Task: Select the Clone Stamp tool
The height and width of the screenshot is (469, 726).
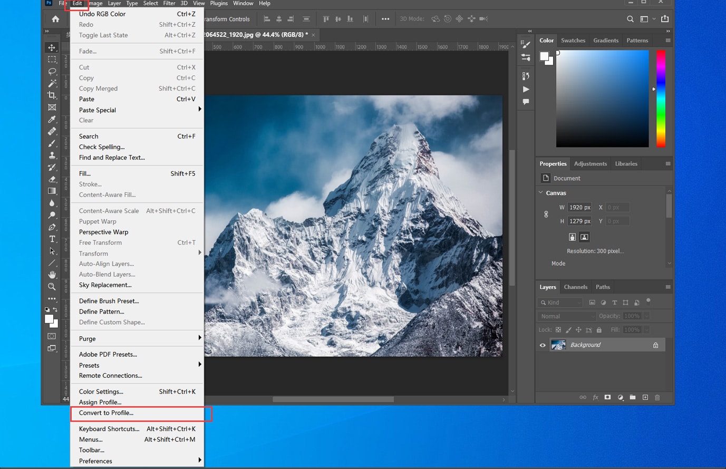Action: point(52,155)
